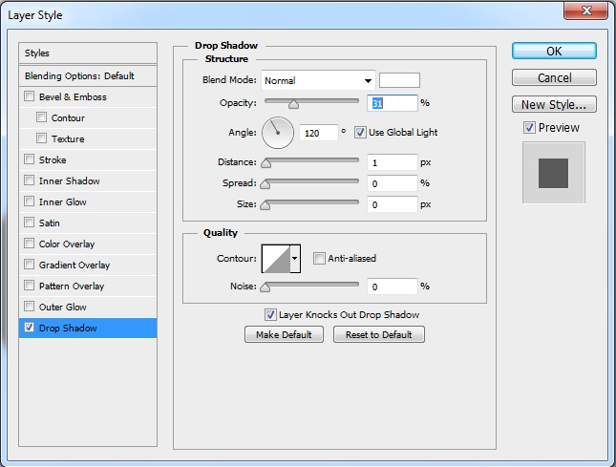Select the Drop Shadow label
The height and width of the screenshot is (467, 616).
click(x=68, y=328)
